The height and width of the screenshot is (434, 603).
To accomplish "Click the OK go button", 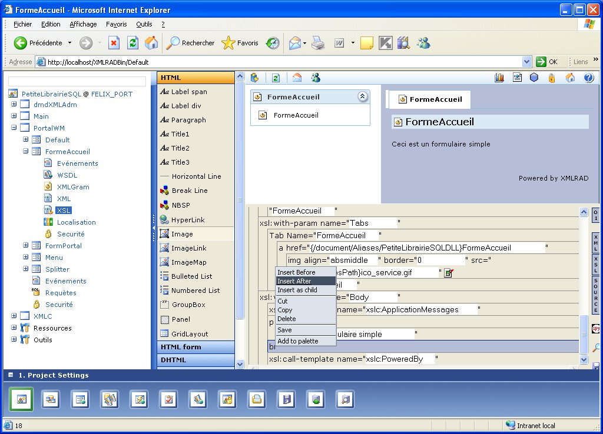I will pos(547,62).
